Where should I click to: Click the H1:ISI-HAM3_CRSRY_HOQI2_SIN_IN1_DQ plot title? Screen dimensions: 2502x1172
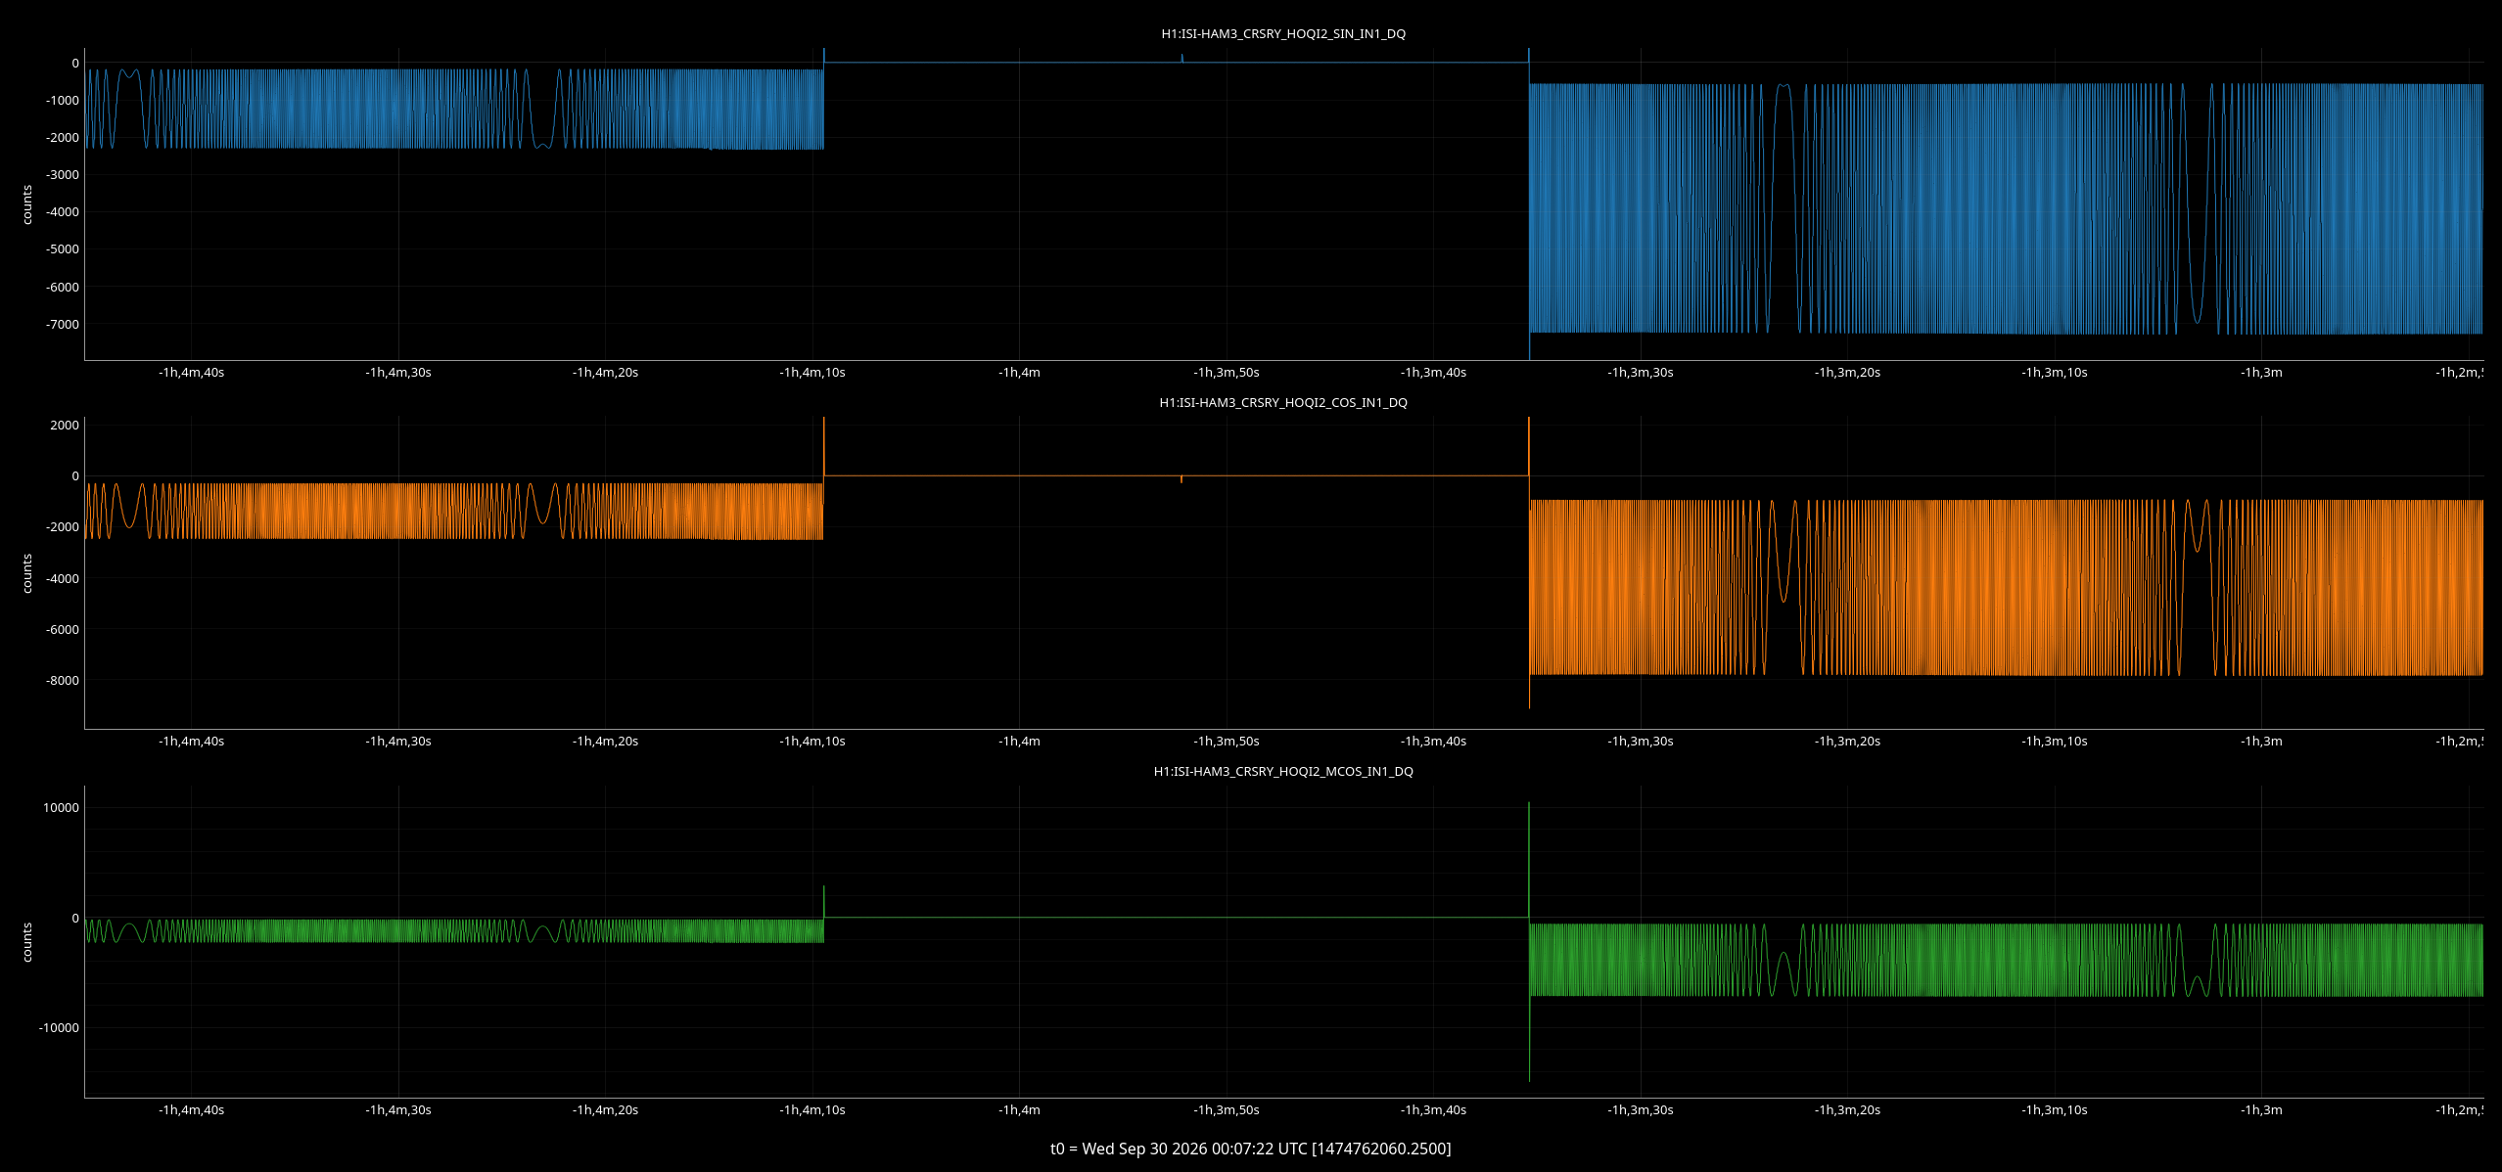tap(1283, 33)
